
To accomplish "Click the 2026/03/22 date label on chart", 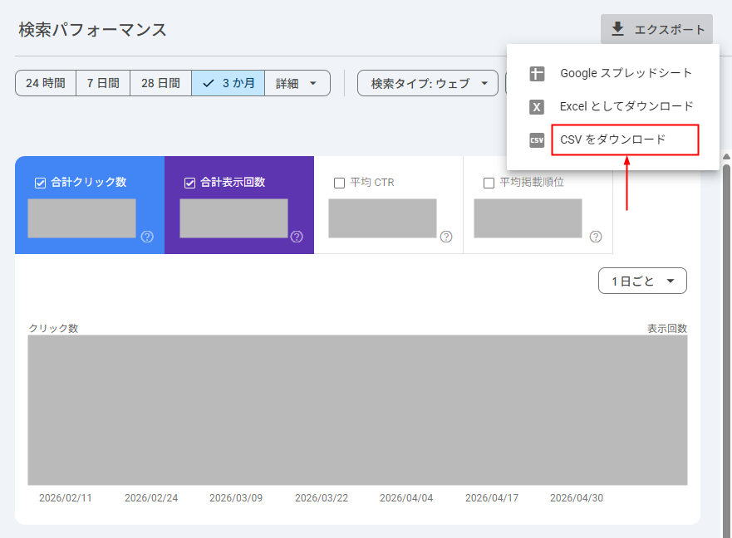I will [322, 498].
